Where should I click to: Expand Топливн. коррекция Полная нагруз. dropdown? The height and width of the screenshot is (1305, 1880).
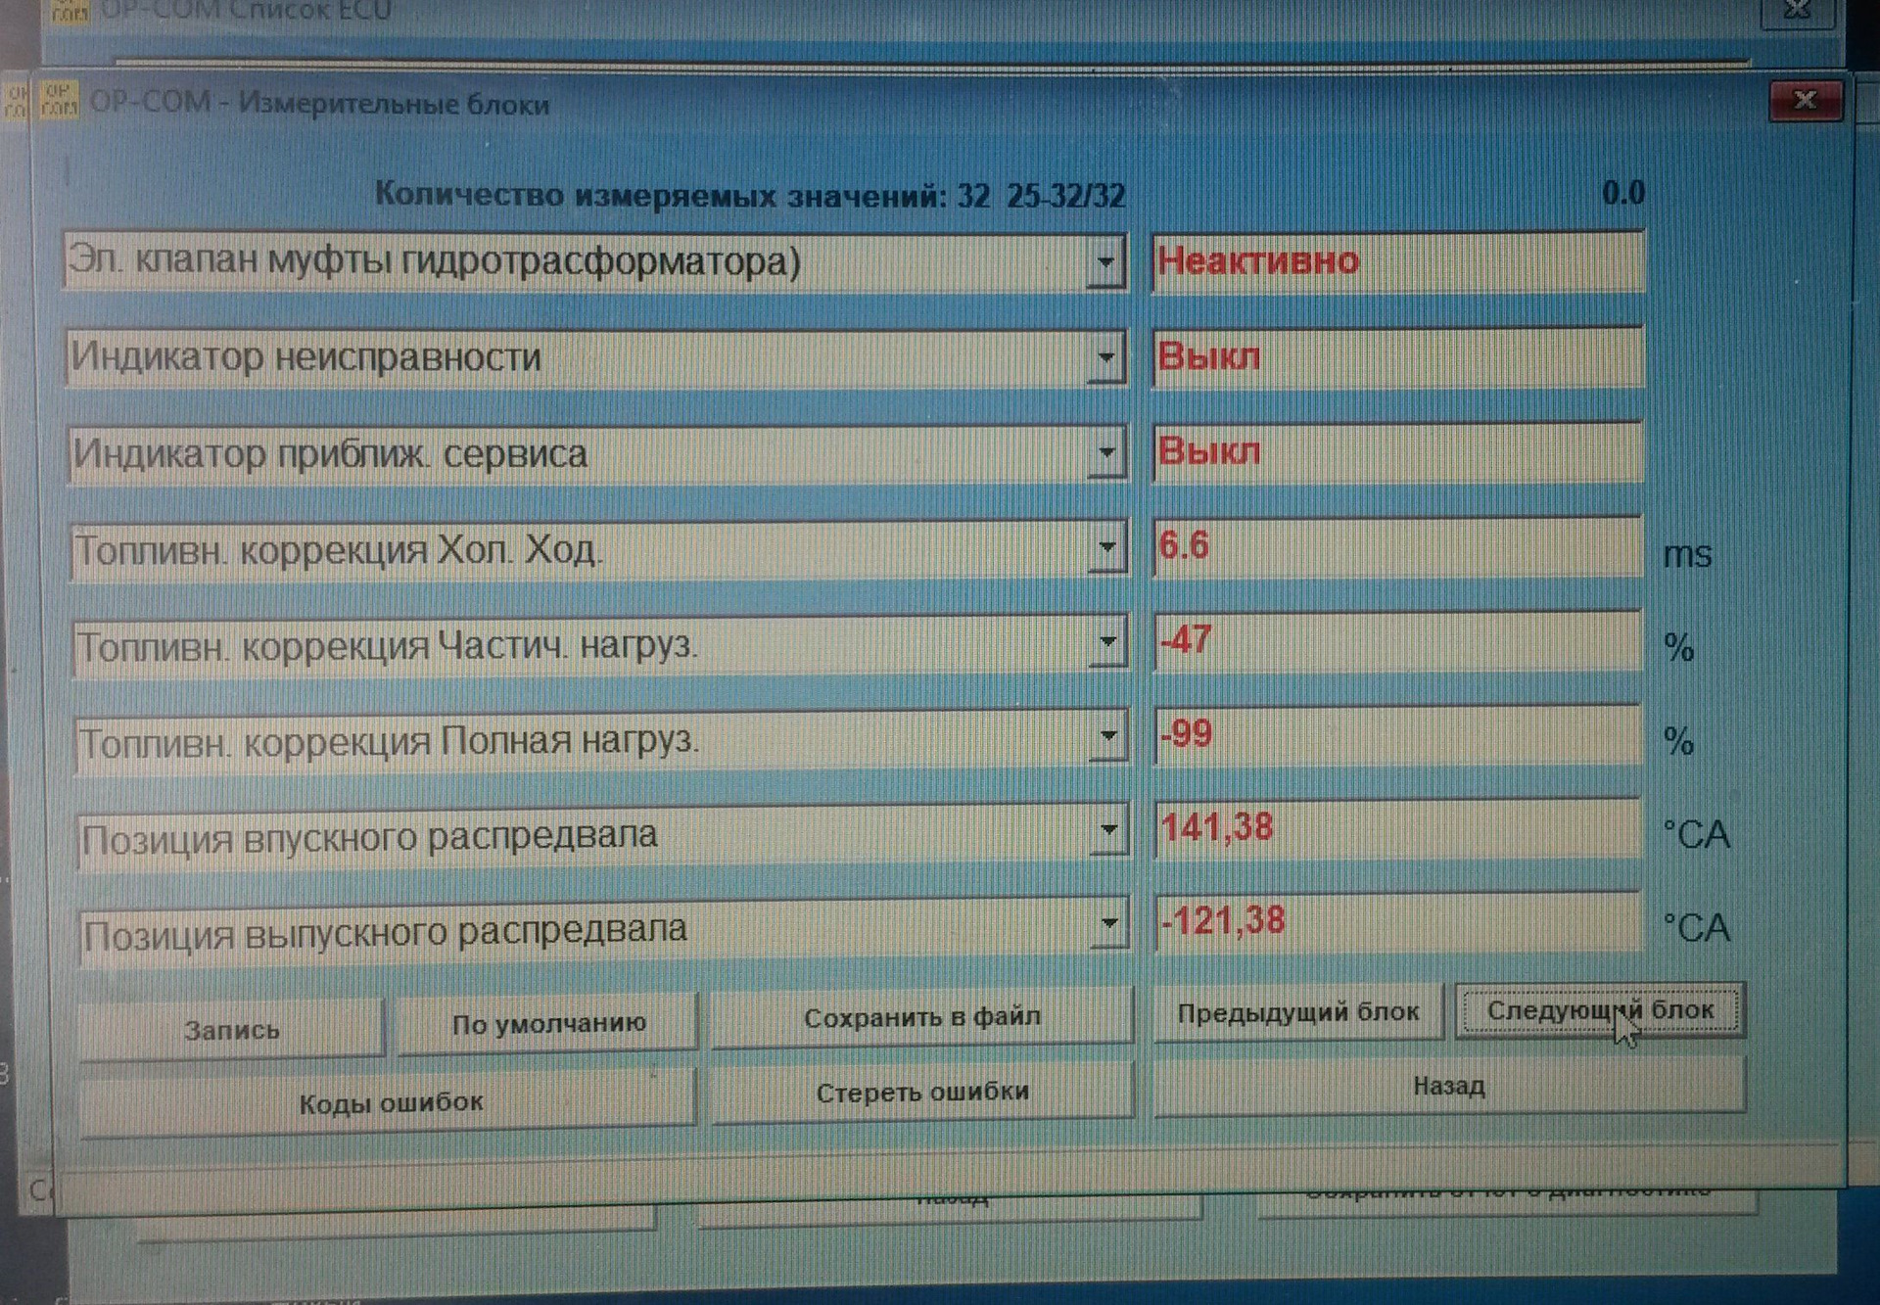coord(1108,737)
